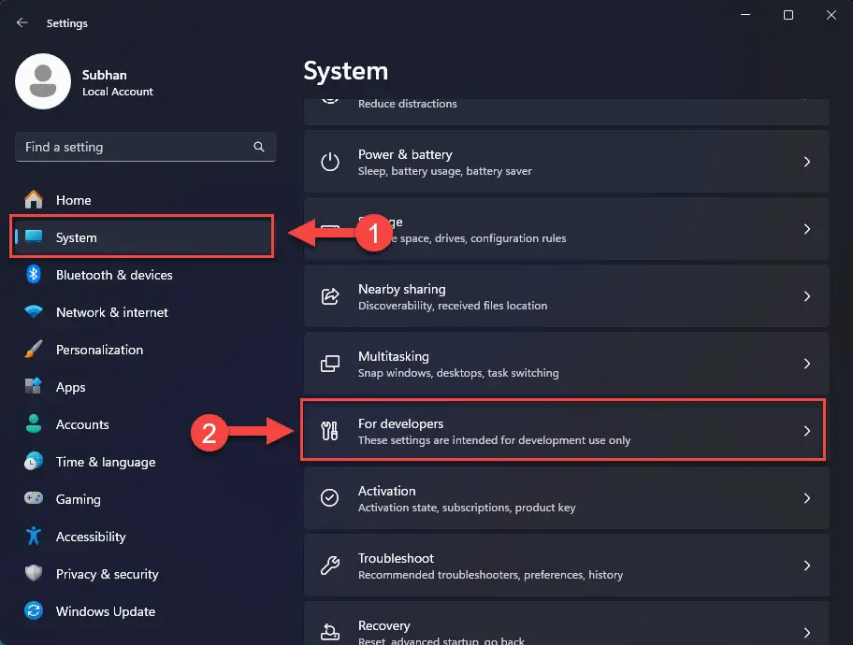Open Apps settings section

[145, 386]
